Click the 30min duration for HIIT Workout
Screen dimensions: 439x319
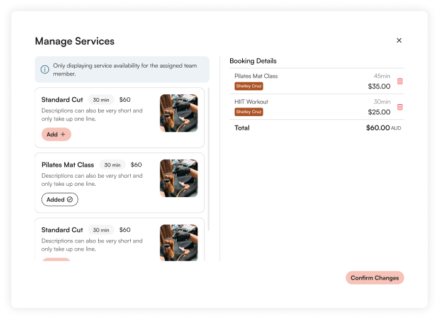click(x=382, y=102)
